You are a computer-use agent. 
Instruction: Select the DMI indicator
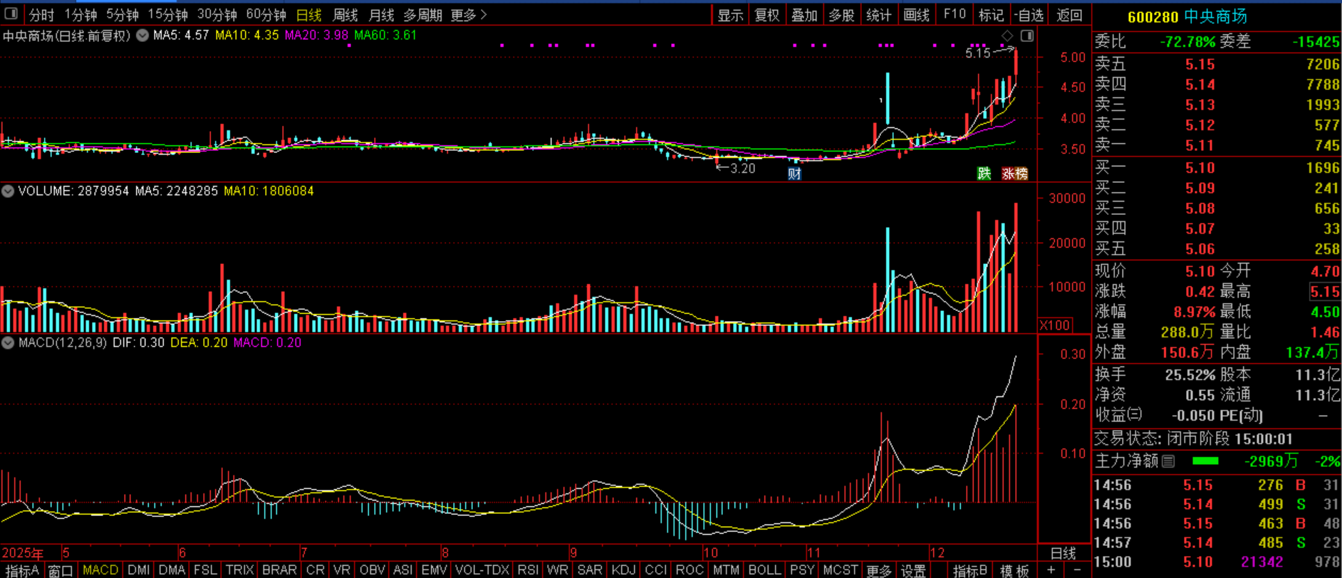139,570
